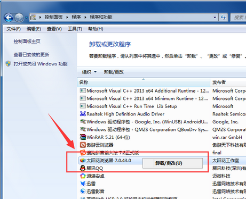The width and height of the screenshot is (246, 199).
Task: Expand the 组织 dropdown arrow
Action: pyautogui.click(x=96, y=72)
